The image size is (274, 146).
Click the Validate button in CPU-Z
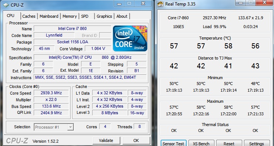(x=106, y=140)
